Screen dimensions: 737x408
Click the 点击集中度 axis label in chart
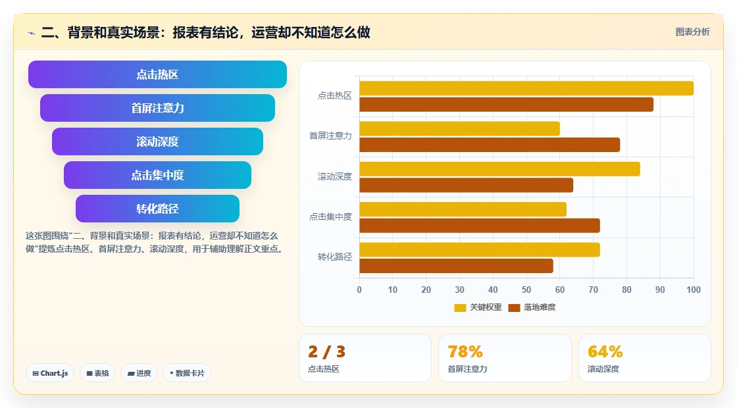point(330,217)
